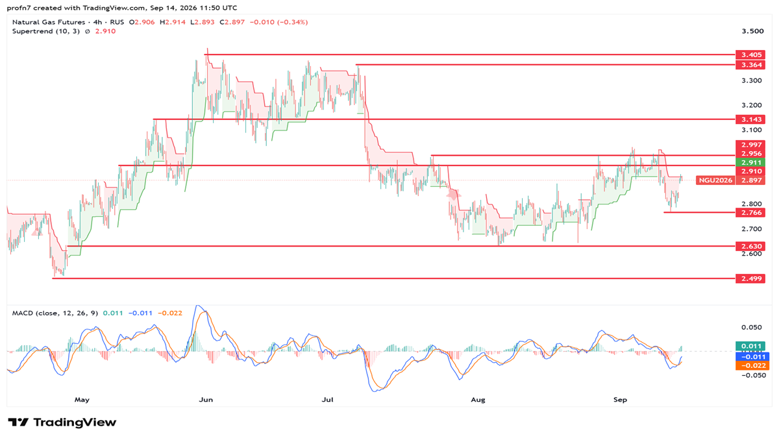Screen dimensions: 779x438
Task: Click the 2.630 support line label
Action: pos(750,247)
